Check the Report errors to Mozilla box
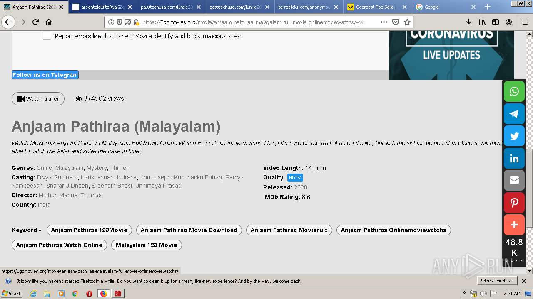The image size is (533, 299). (x=47, y=36)
